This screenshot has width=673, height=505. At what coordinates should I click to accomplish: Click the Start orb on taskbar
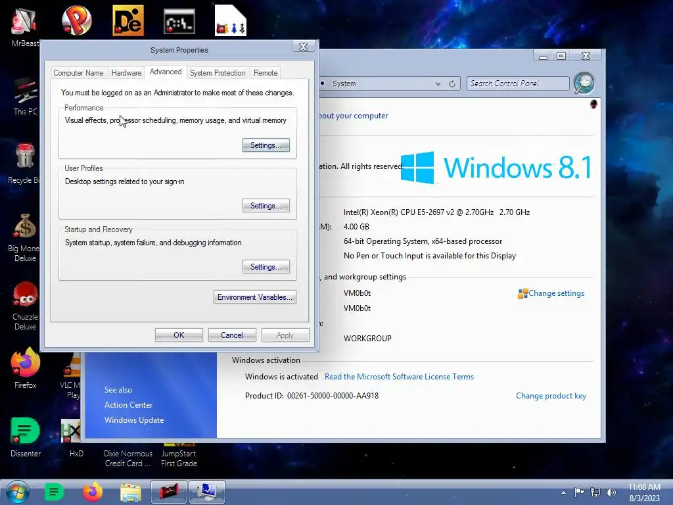coord(18,492)
